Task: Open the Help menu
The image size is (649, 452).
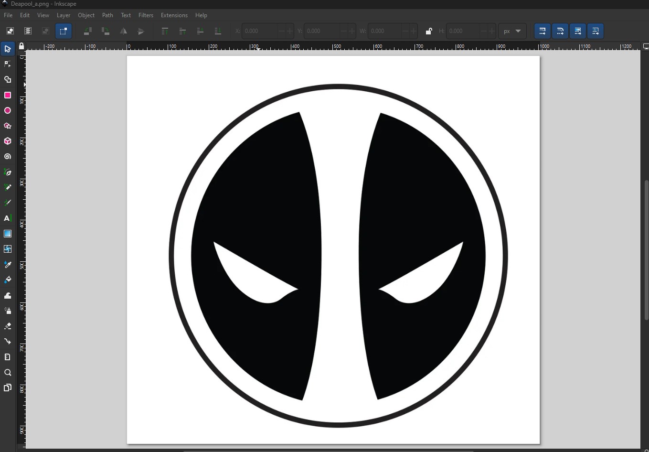Action: [201, 15]
